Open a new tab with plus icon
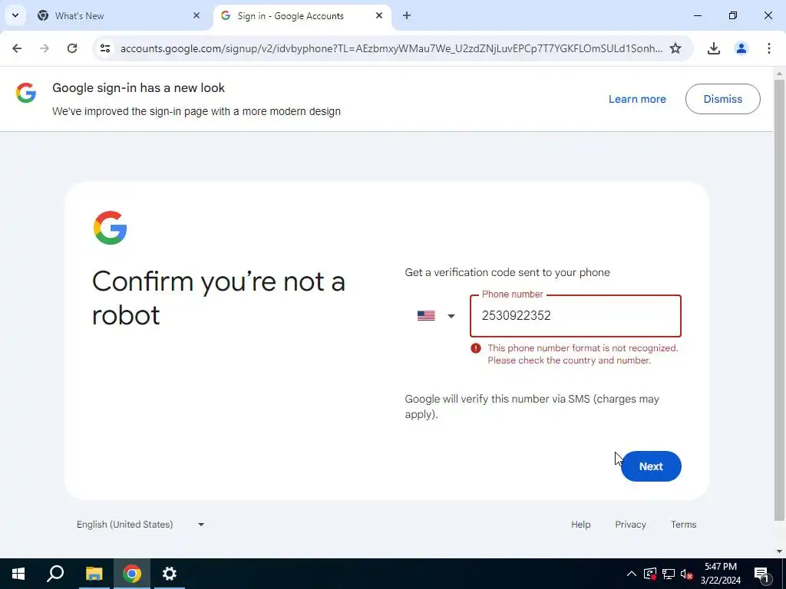 [x=407, y=15]
